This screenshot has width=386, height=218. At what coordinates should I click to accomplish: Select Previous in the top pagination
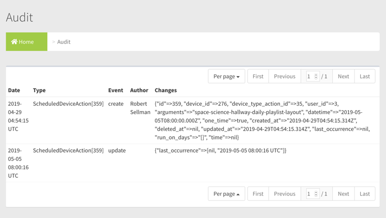284,76
